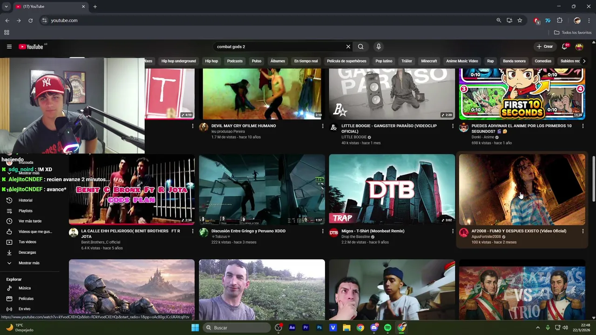This screenshot has height=335, width=596.
Task: Open the apps grid icon in the bookmarks bar
Action: (7, 33)
